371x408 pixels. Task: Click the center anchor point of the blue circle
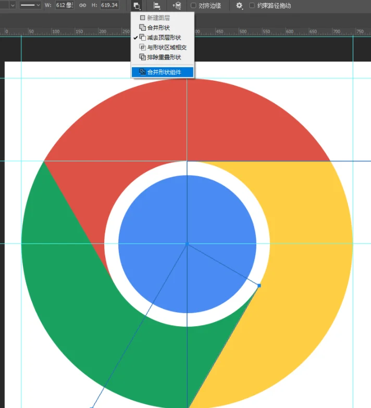(x=187, y=244)
